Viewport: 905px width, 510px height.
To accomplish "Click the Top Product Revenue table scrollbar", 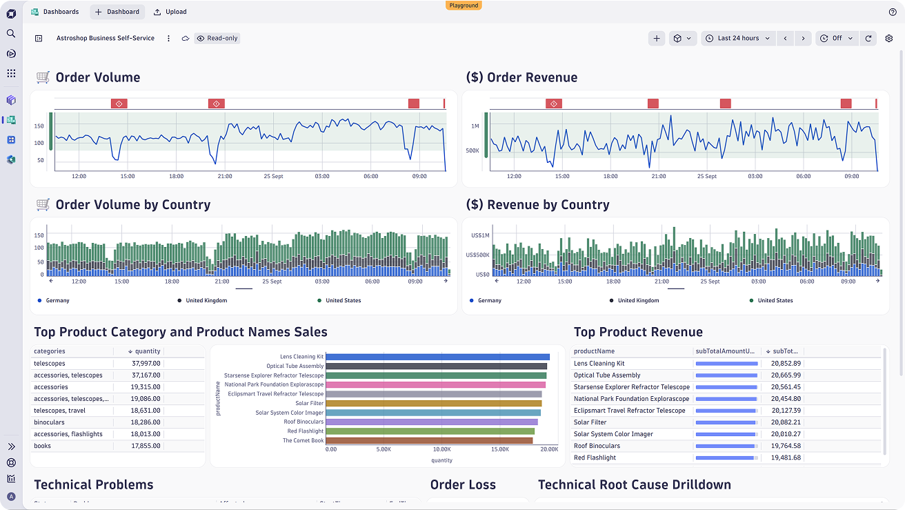I will pos(884,400).
